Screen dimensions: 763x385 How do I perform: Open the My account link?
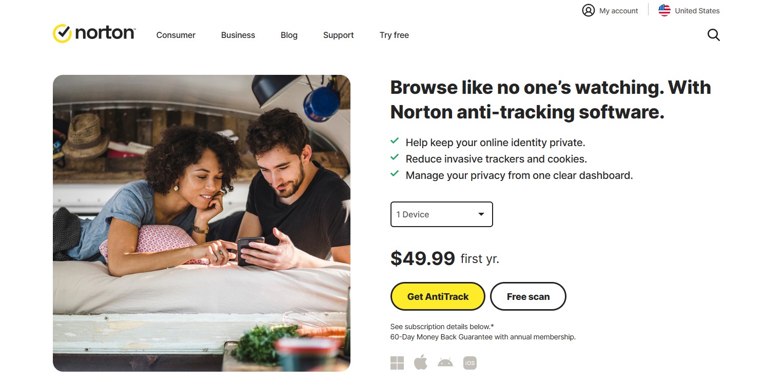click(x=618, y=11)
